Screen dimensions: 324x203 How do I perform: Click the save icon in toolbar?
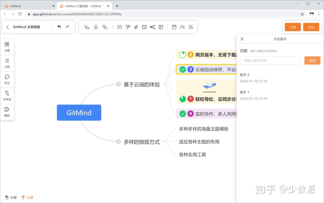coord(174,27)
